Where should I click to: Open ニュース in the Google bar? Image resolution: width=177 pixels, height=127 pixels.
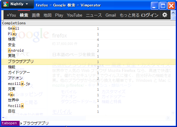[x=94, y=15]
